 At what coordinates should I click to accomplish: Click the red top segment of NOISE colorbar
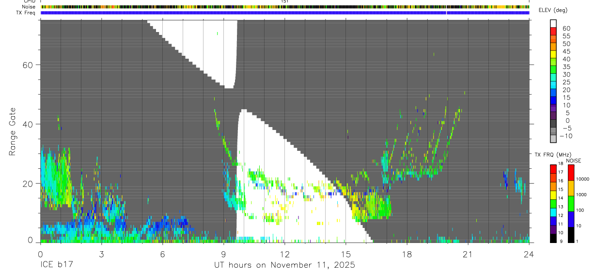coord(571,172)
